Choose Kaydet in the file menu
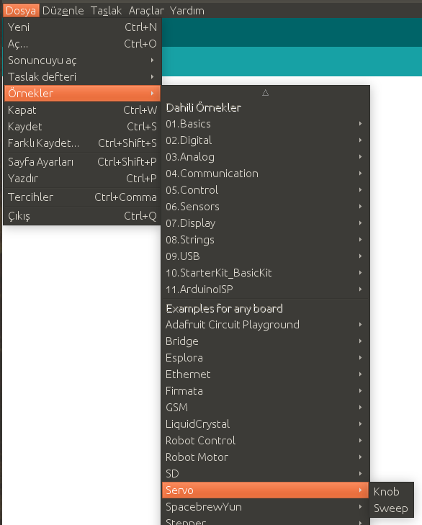 [82, 127]
